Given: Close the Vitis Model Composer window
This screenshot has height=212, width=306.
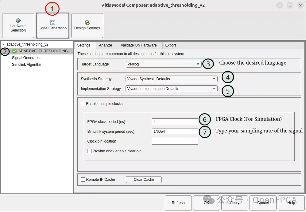Looking at the screenshot, I should tap(300, 5).
